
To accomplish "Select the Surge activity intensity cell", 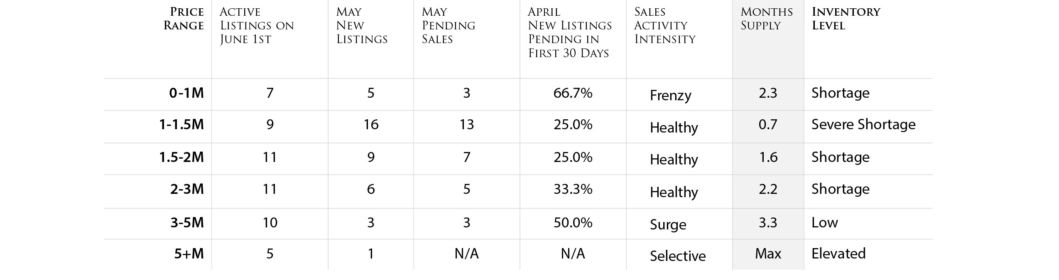I will pyautogui.click(x=668, y=225).
